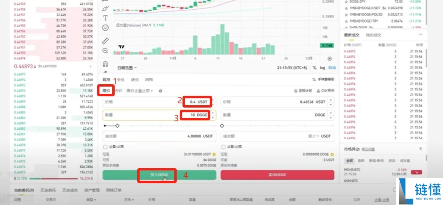
Task: Open the CNY buy crypto link
Action: point(326,91)
